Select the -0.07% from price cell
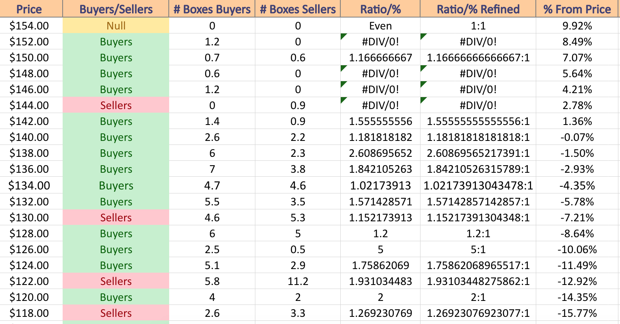This screenshot has height=324, width=620. point(577,137)
